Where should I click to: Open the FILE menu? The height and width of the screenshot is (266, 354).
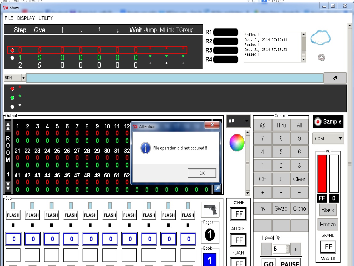[x=9, y=18]
